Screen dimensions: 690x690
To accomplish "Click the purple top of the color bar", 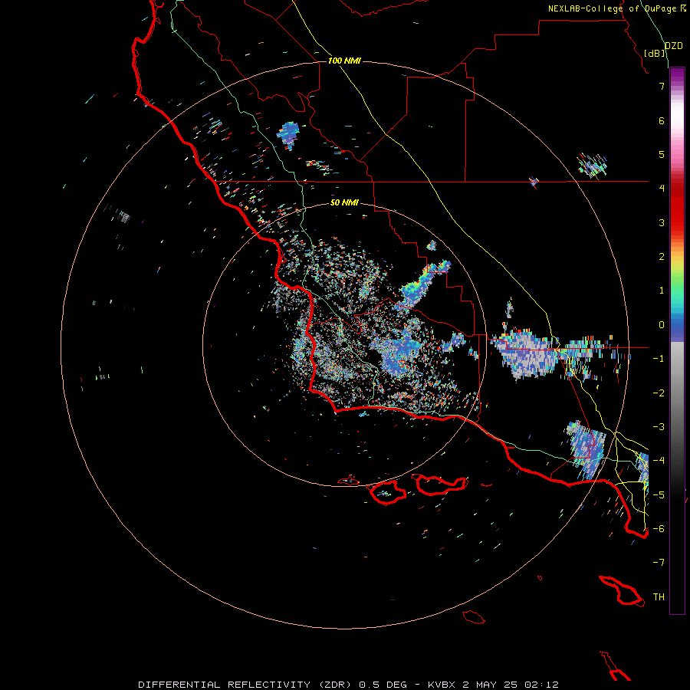I will [677, 75].
